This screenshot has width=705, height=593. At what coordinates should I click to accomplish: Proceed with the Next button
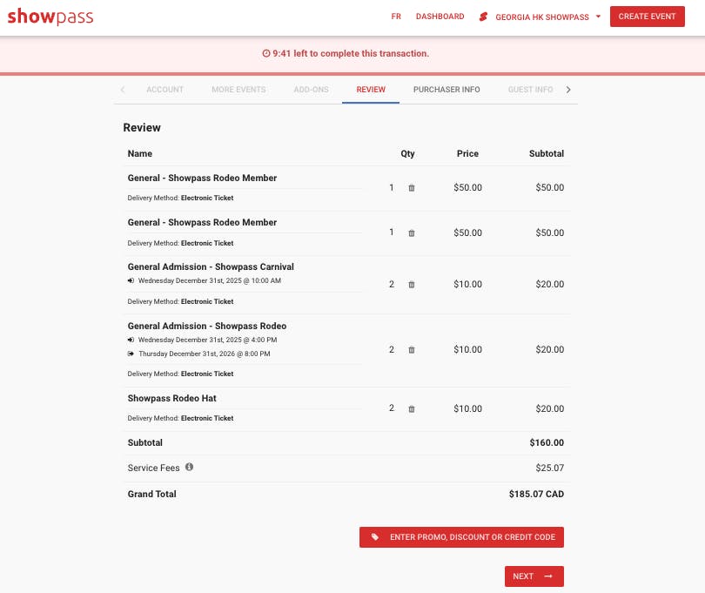coord(534,576)
